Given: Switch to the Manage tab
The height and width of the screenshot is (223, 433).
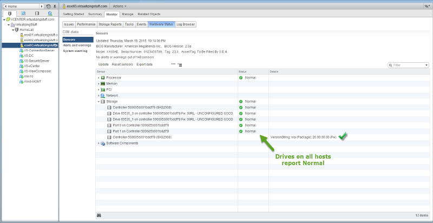Looking at the screenshot, I should 128,14.
